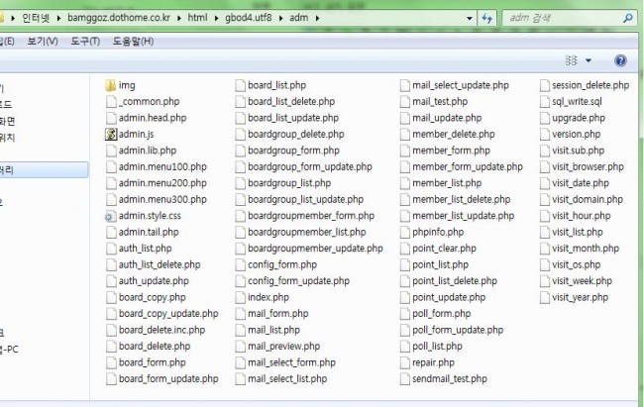Select mail_select_list.php file name
Image resolution: width=644 pixels, height=407 pixels.
click(x=287, y=379)
